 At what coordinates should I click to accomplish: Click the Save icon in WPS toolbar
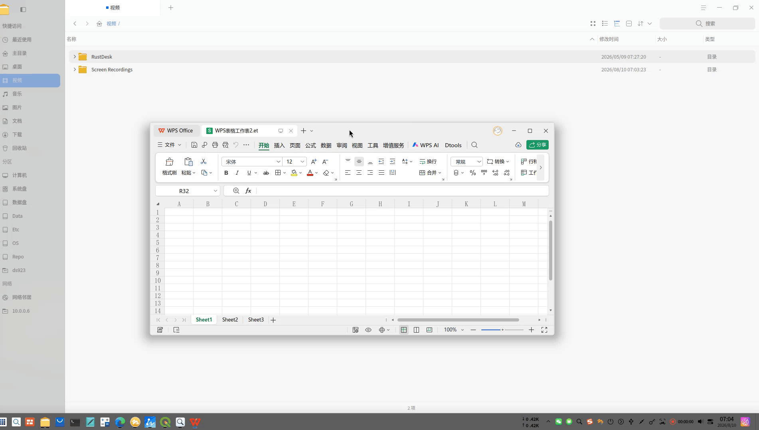pyautogui.click(x=194, y=145)
